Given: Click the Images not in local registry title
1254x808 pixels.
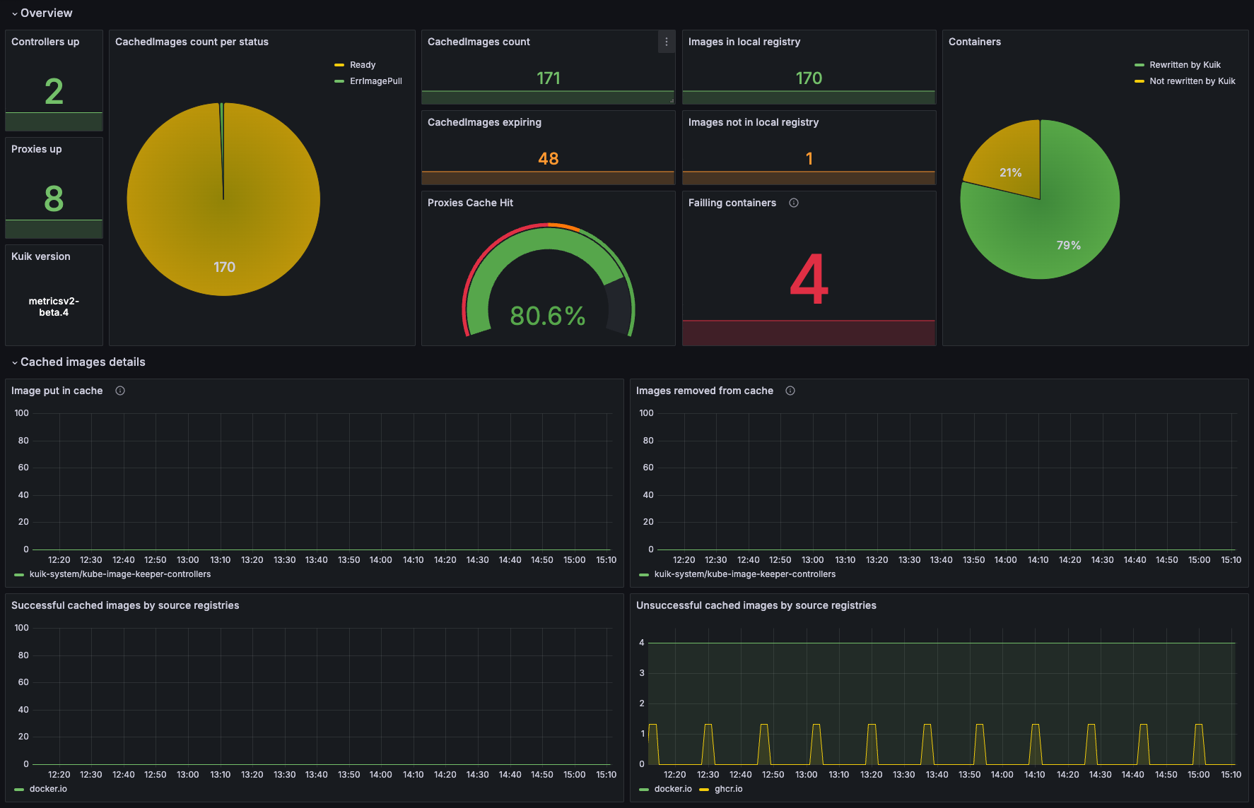Looking at the screenshot, I should click(x=754, y=122).
